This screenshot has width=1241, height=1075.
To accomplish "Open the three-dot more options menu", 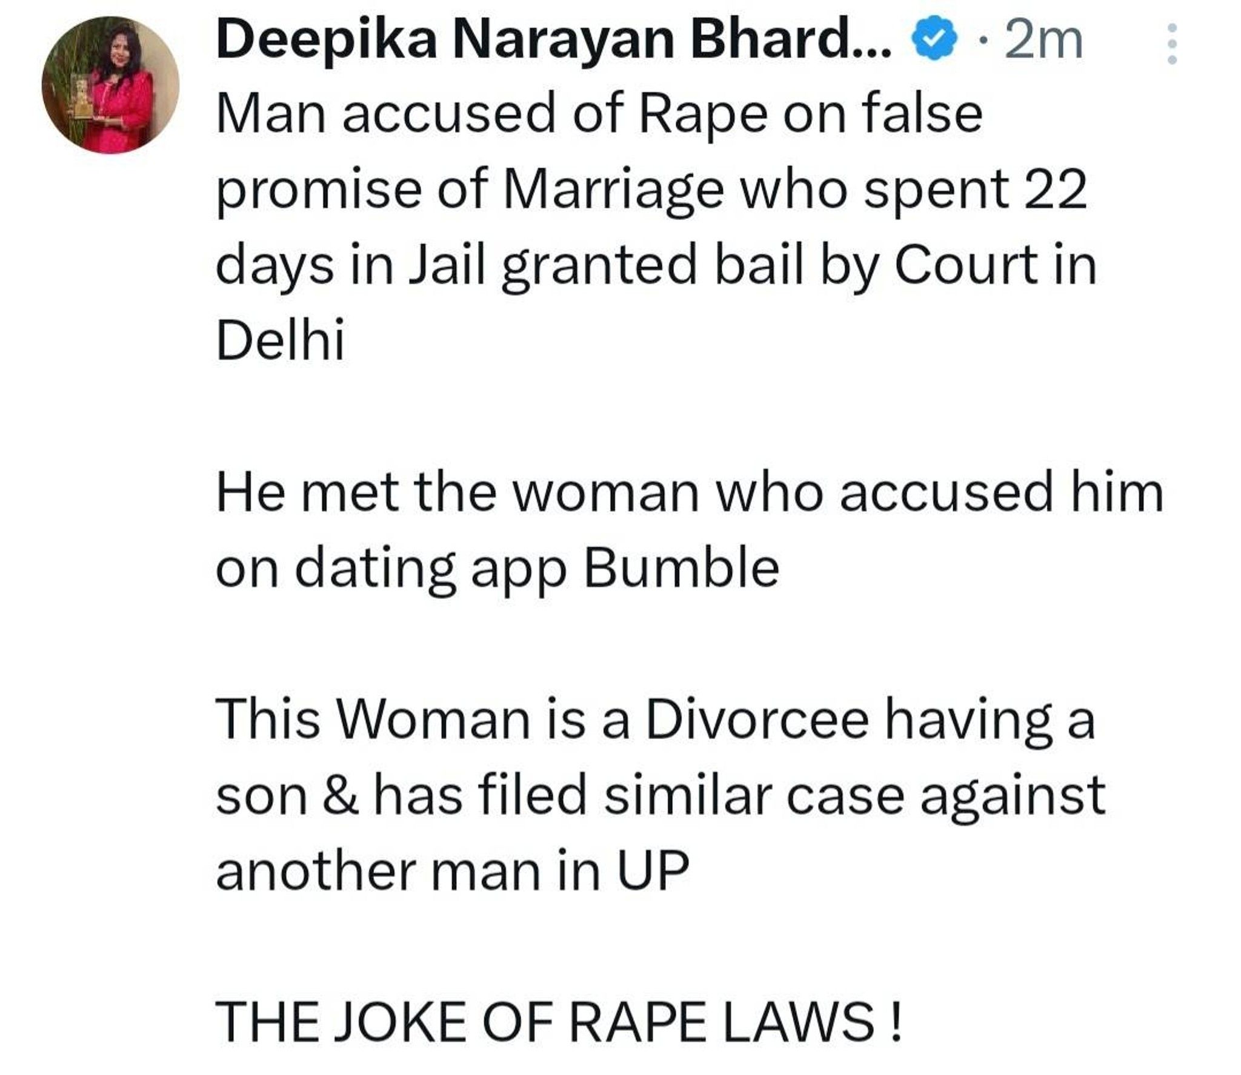I will coord(1172,44).
